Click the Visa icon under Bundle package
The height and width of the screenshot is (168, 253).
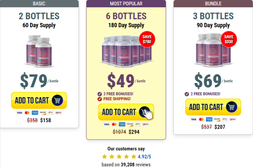[x=193, y=119]
